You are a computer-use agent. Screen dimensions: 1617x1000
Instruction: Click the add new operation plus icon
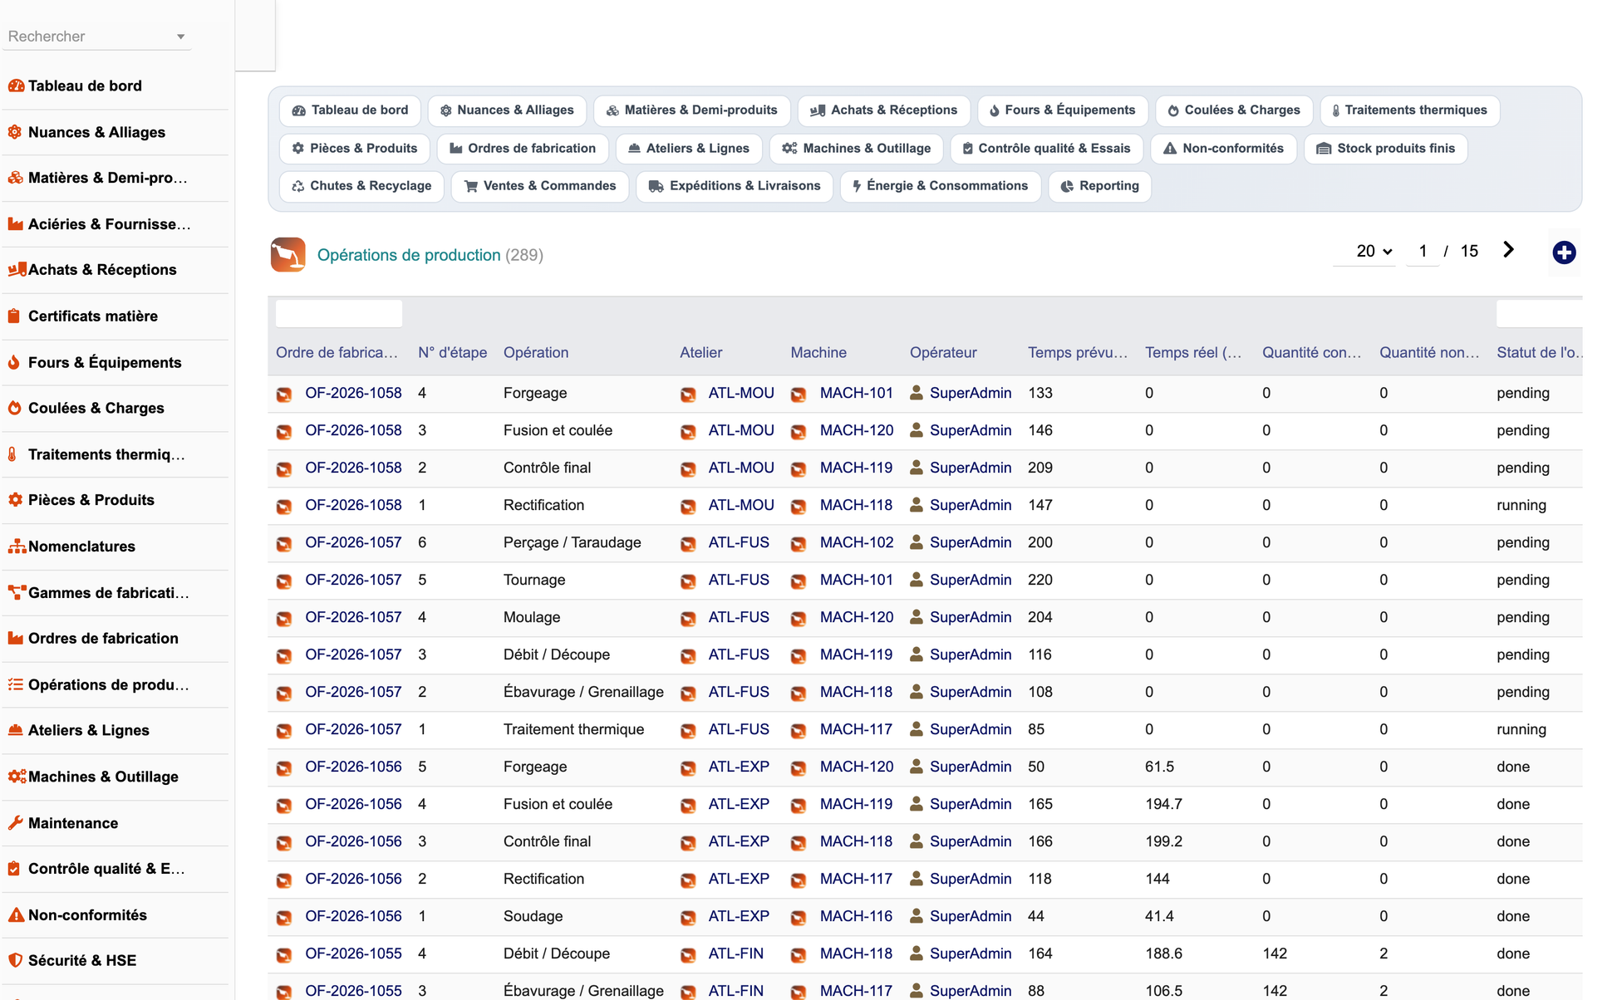point(1564,252)
